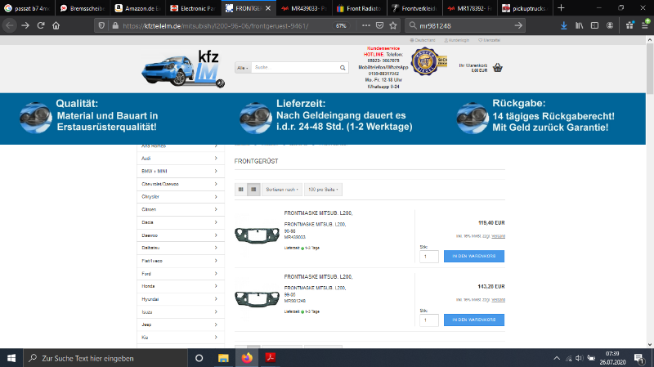This screenshot has height=367, width=654.
Task: Add 119,40 EUR Frontmaske to Warenkorb
Action: coord(474,256)
